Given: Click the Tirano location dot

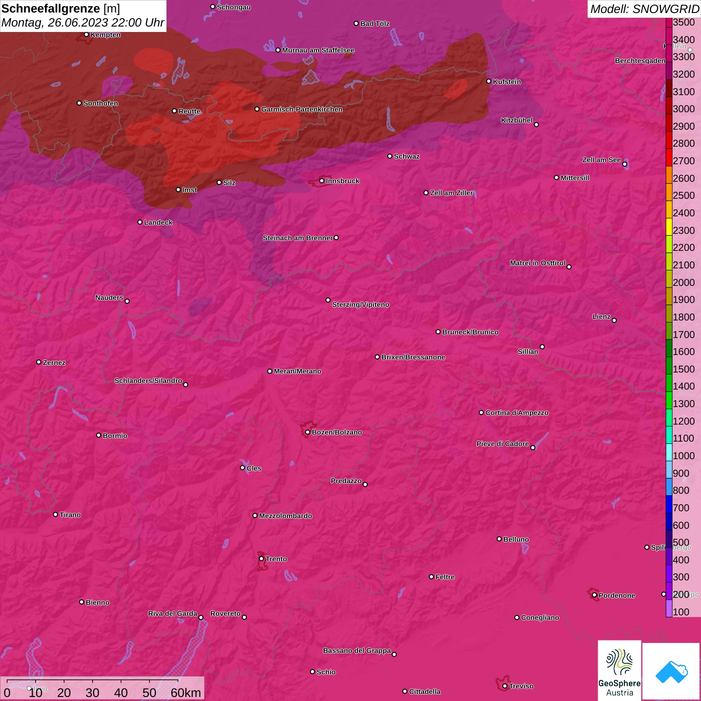Looking at the screenshot, I should [56, 515].
